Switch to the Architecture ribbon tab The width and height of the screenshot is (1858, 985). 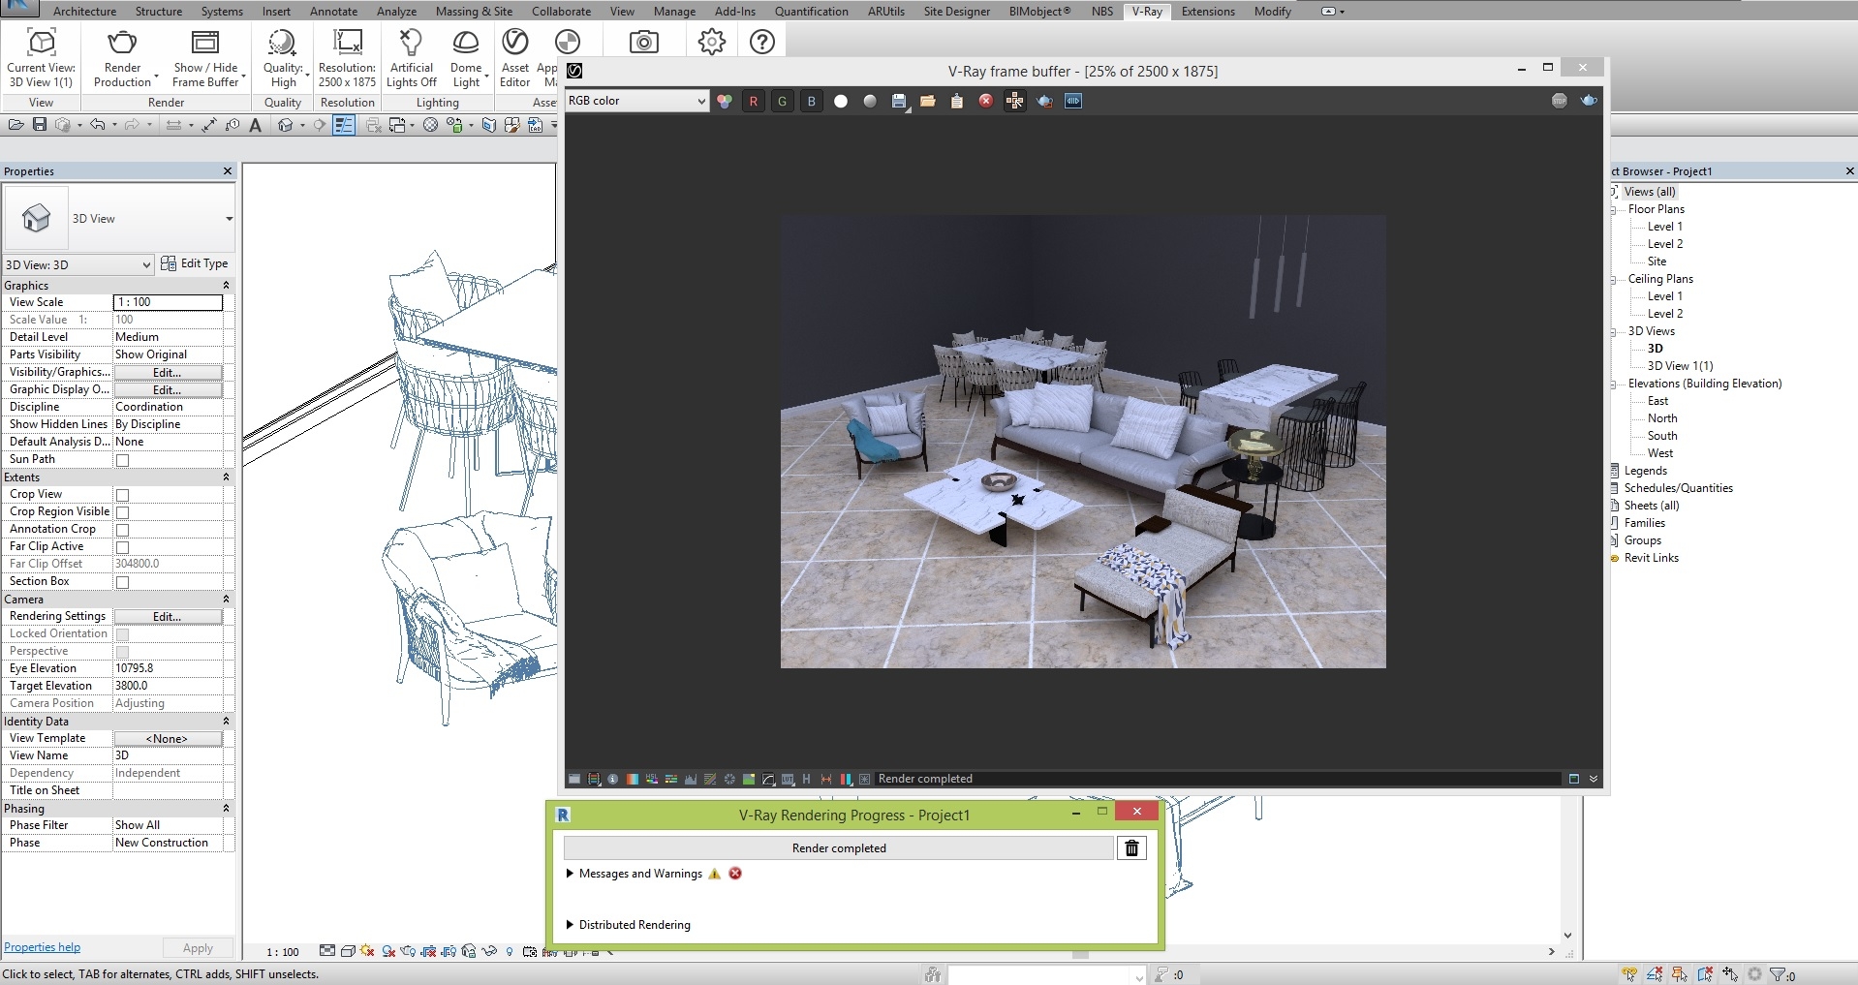84,12
